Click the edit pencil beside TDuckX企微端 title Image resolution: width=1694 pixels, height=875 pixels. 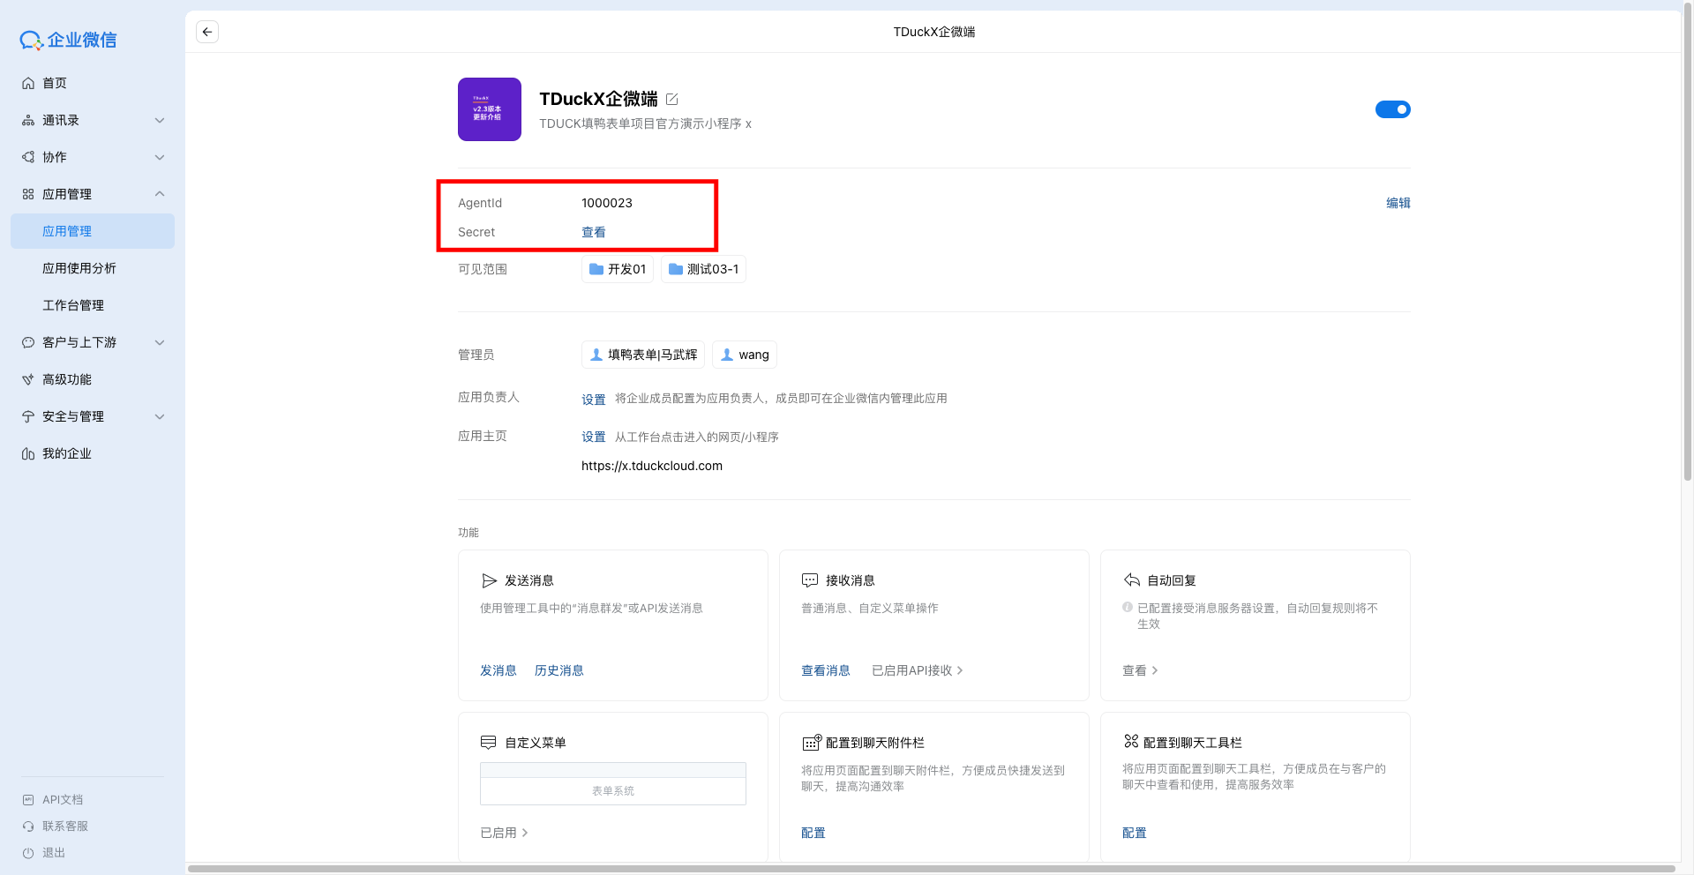coord(672,99)
